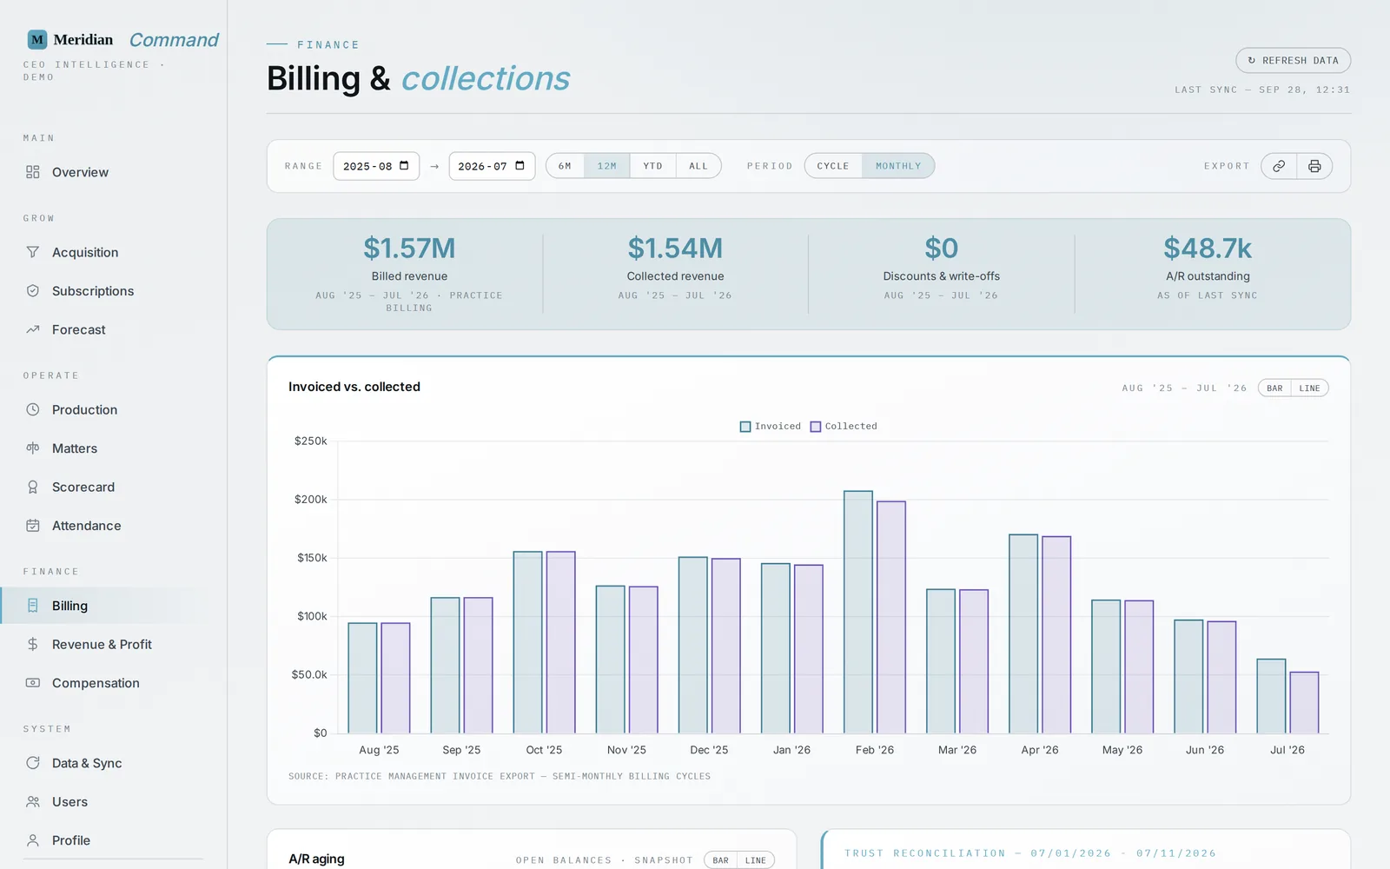Image resolution: width=1390 pixels, height=869 pixels.
Task: Copy export link with chain icon
Action: pyautogui.click(x=1279, y=166)
